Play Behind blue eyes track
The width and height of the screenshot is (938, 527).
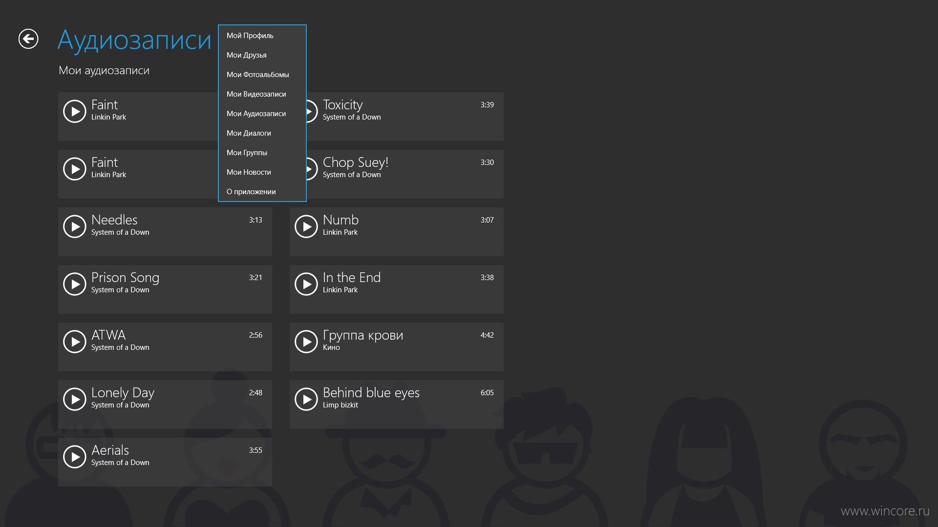pos(306,399)
